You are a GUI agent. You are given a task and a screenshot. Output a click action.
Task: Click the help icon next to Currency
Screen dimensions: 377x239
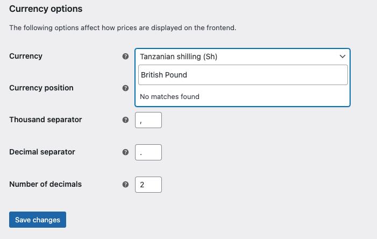coord(125,57)
